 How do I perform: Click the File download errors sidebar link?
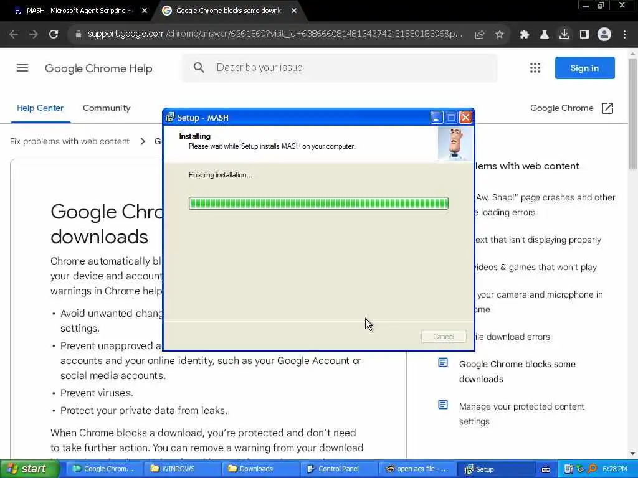pyautogui.click(x=512, y=337)
